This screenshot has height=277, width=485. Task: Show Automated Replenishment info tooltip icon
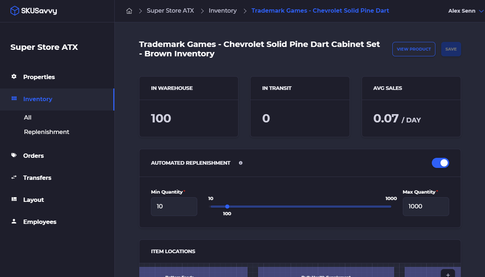click(241, 163)
